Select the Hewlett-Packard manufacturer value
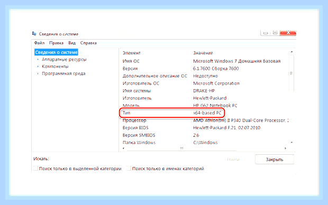328x205 pixels. pos(210,98)
